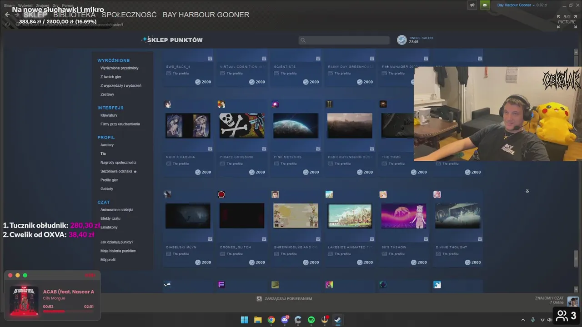Open Steam announcements megaphone icon
Viewport: 582px width, 327px height.
[472, 5]
